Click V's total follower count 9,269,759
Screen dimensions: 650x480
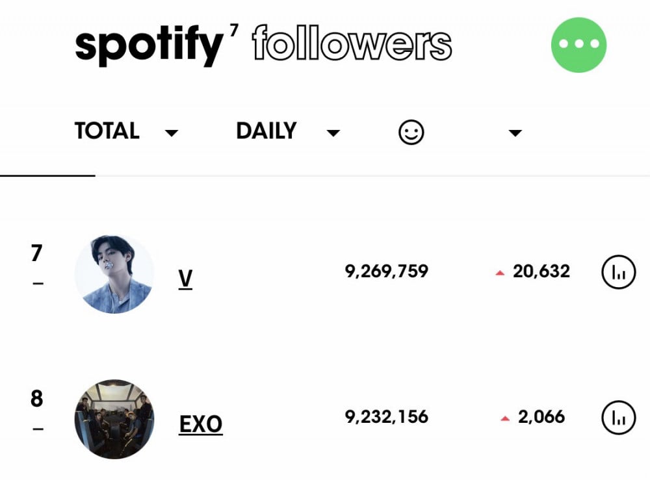pos(386,272)
